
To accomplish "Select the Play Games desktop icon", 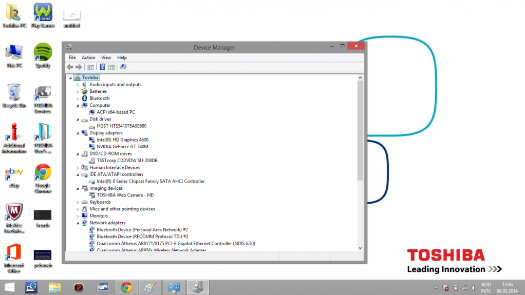I will 43,16.
